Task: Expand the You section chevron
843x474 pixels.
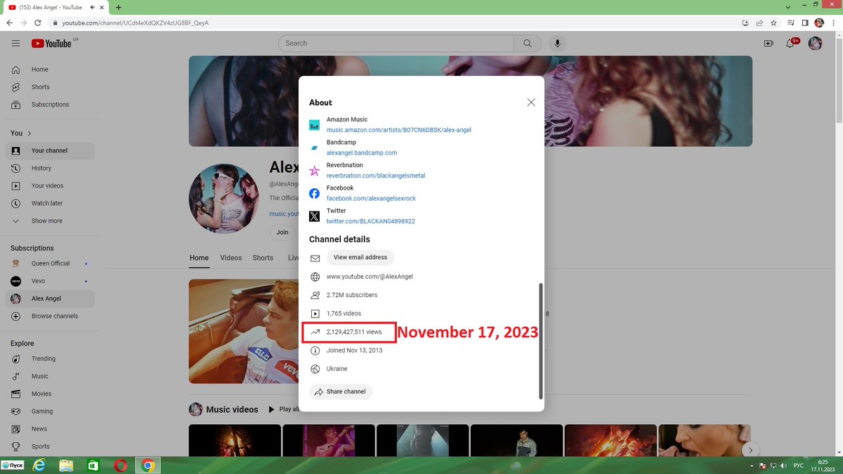Action: (30, 133)
